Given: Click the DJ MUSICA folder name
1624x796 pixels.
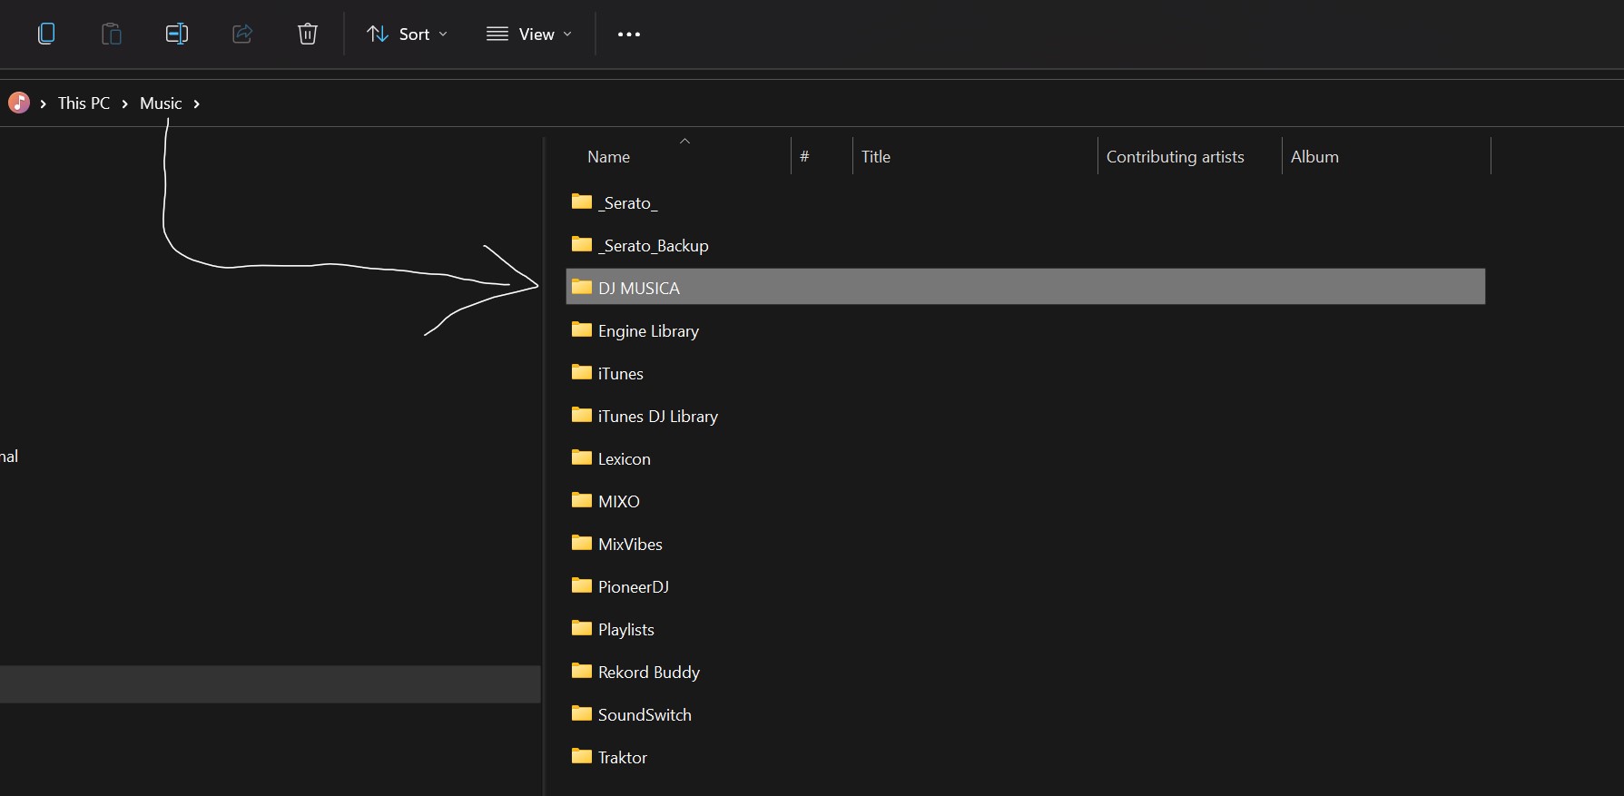Looking at the screenshot, I should [x=638, y=289].
